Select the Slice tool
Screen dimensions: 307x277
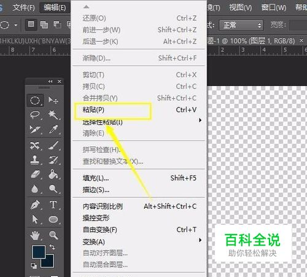pyautogui.click(x=35, y=129)
